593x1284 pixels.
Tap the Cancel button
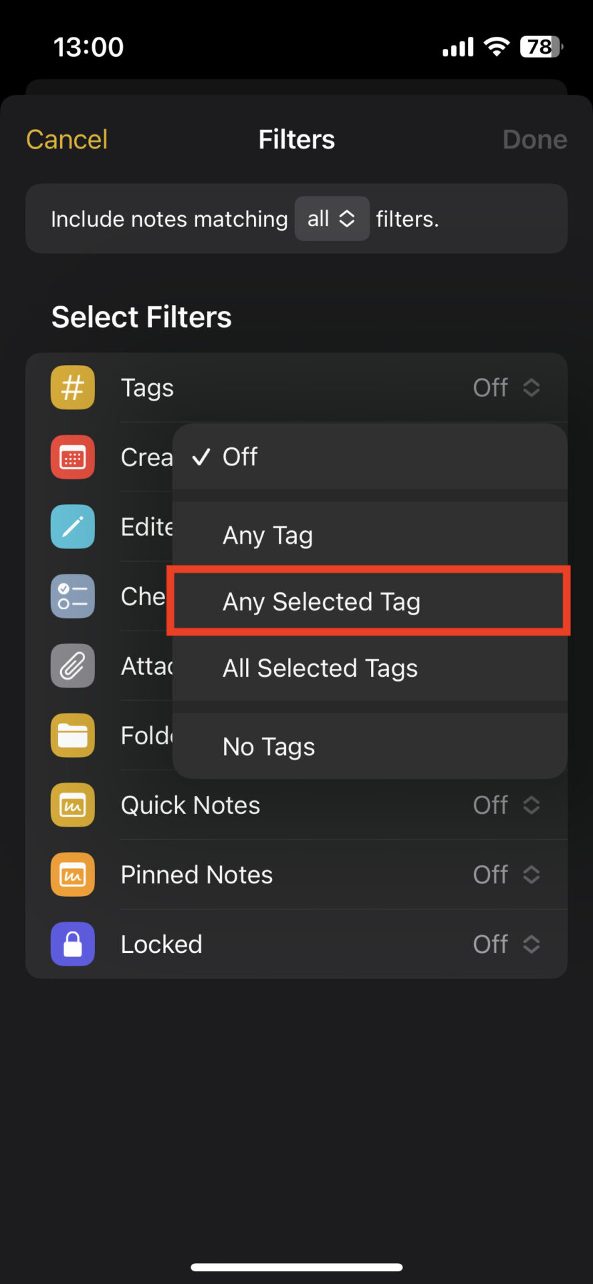66,139
